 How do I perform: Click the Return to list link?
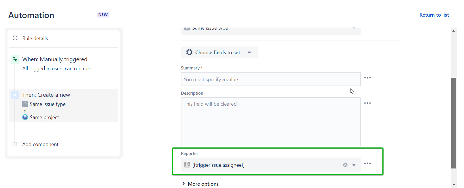pos(434,15)
